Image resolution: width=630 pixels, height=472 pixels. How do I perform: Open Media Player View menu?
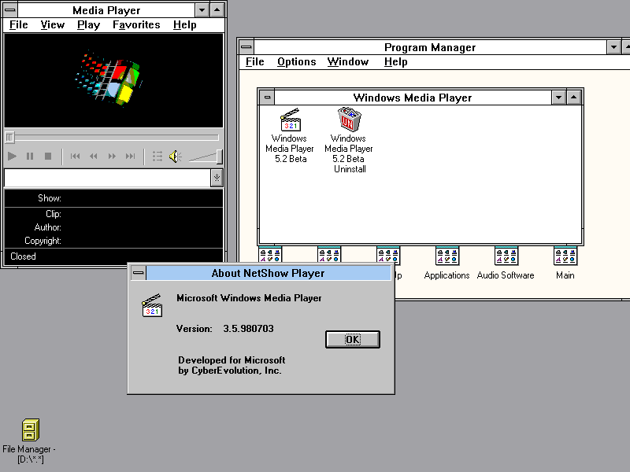point(52,25)
